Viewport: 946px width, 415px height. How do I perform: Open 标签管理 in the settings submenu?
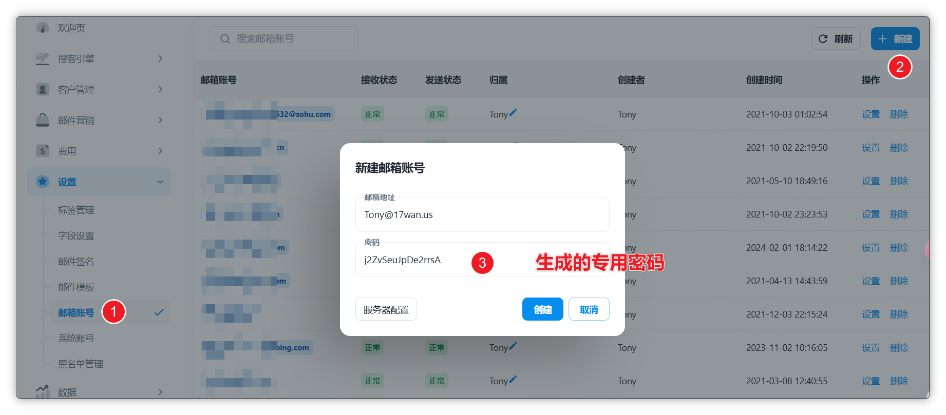click(76, 210)
